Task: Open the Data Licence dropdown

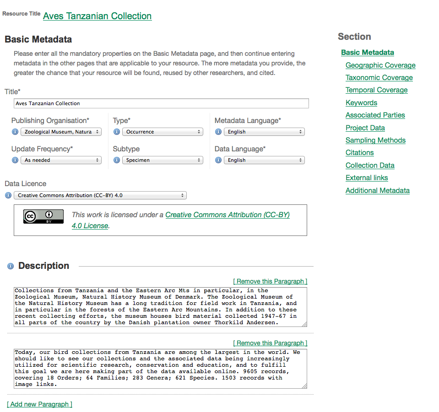Action: tap(100, 195)
